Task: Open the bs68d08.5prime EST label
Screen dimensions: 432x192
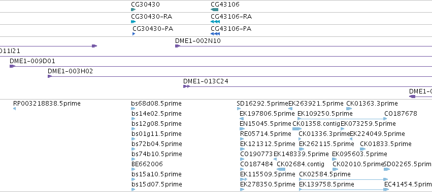Action: pos(156,104)
